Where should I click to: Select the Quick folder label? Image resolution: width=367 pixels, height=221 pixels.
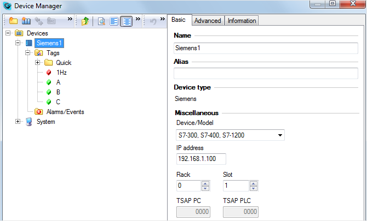64,63
